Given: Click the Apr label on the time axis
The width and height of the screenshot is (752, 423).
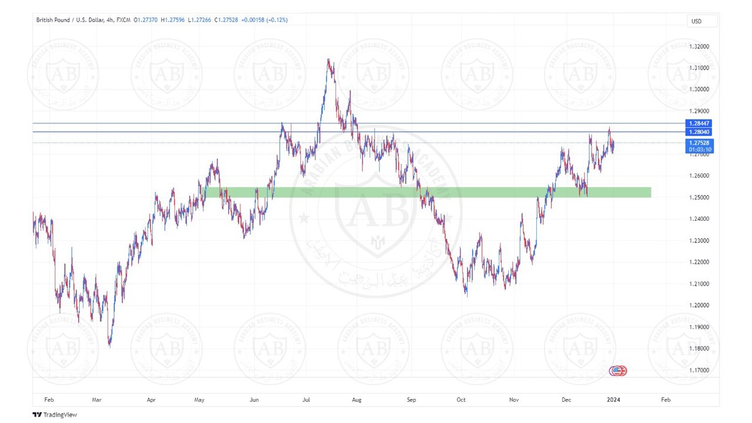Looking at the screenshot, I should point(151,400).
